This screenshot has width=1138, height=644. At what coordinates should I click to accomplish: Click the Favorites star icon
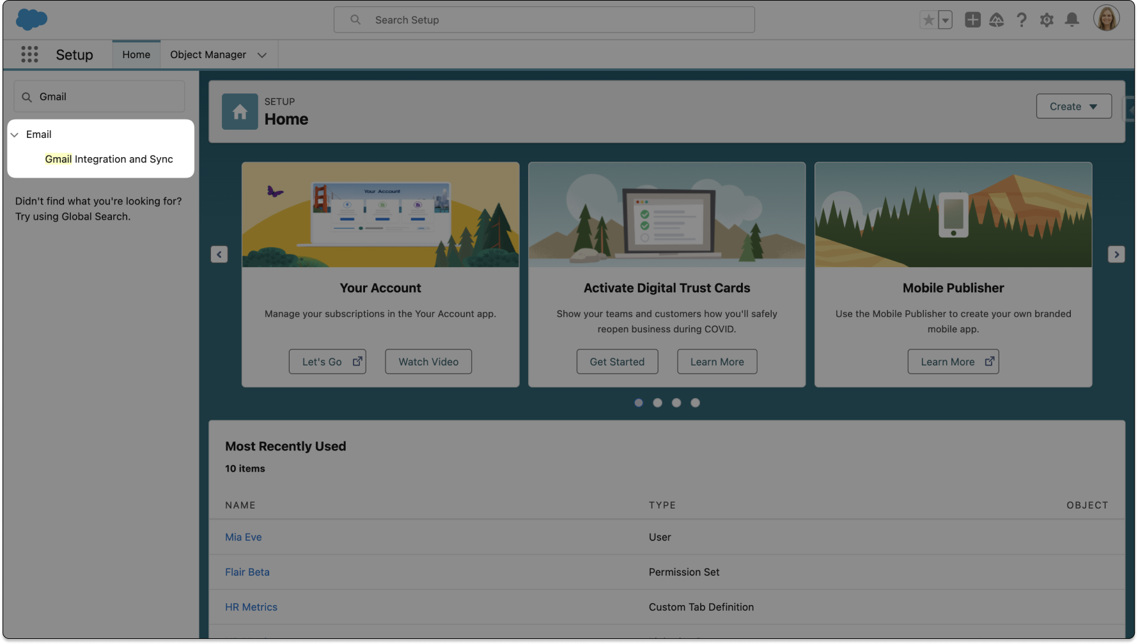click(928, 20)
